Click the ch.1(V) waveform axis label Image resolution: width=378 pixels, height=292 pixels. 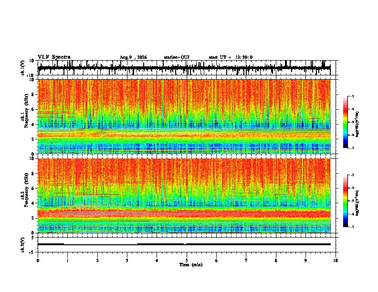[23, 68]
